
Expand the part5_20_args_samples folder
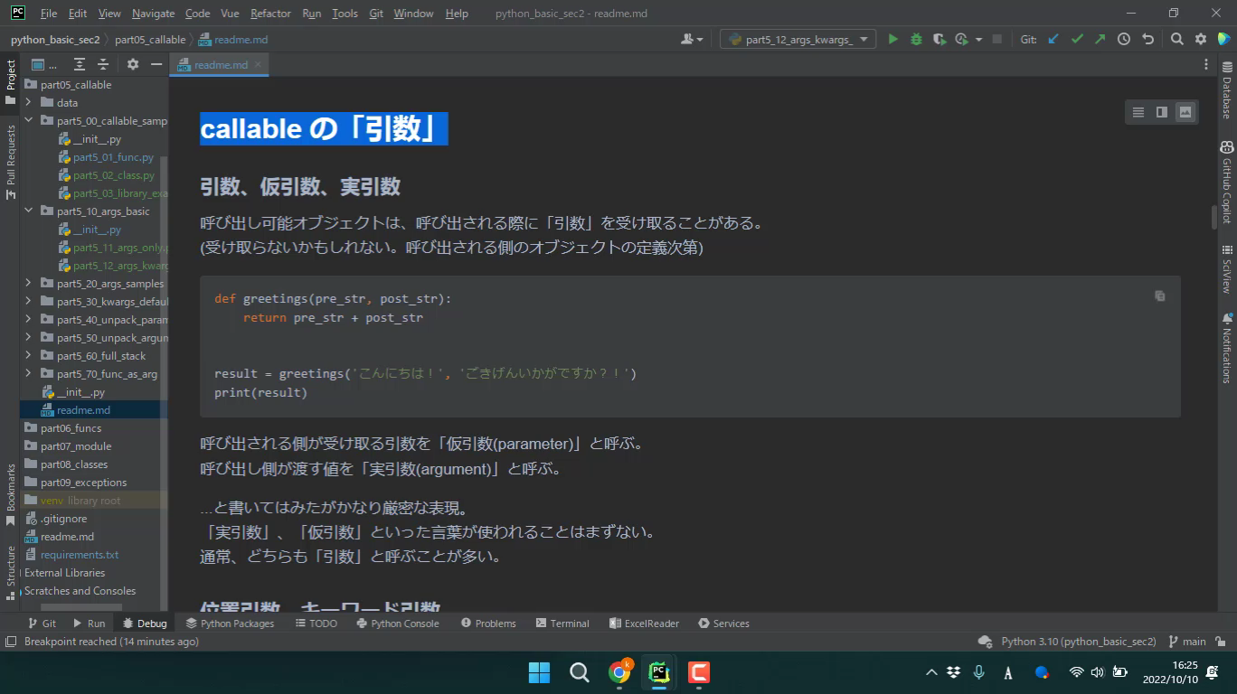(x=28, y=284)
